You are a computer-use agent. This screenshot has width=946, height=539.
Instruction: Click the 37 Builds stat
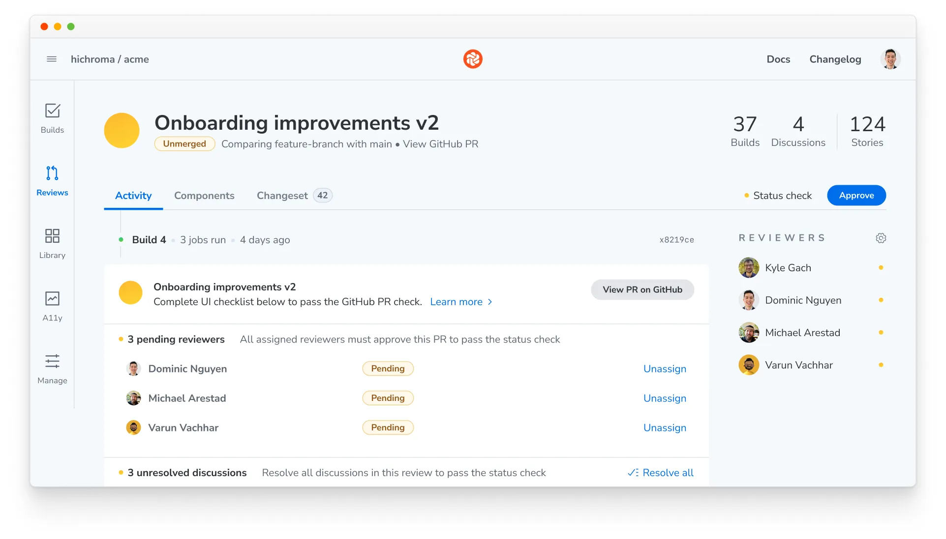[x=745, y=131]
